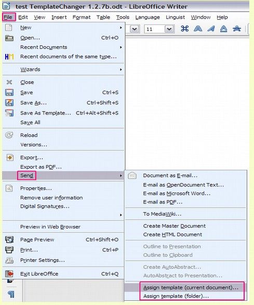Choose Assign template (folder) entry
This screenshot has width=254, height=305.
coord(176,296)
